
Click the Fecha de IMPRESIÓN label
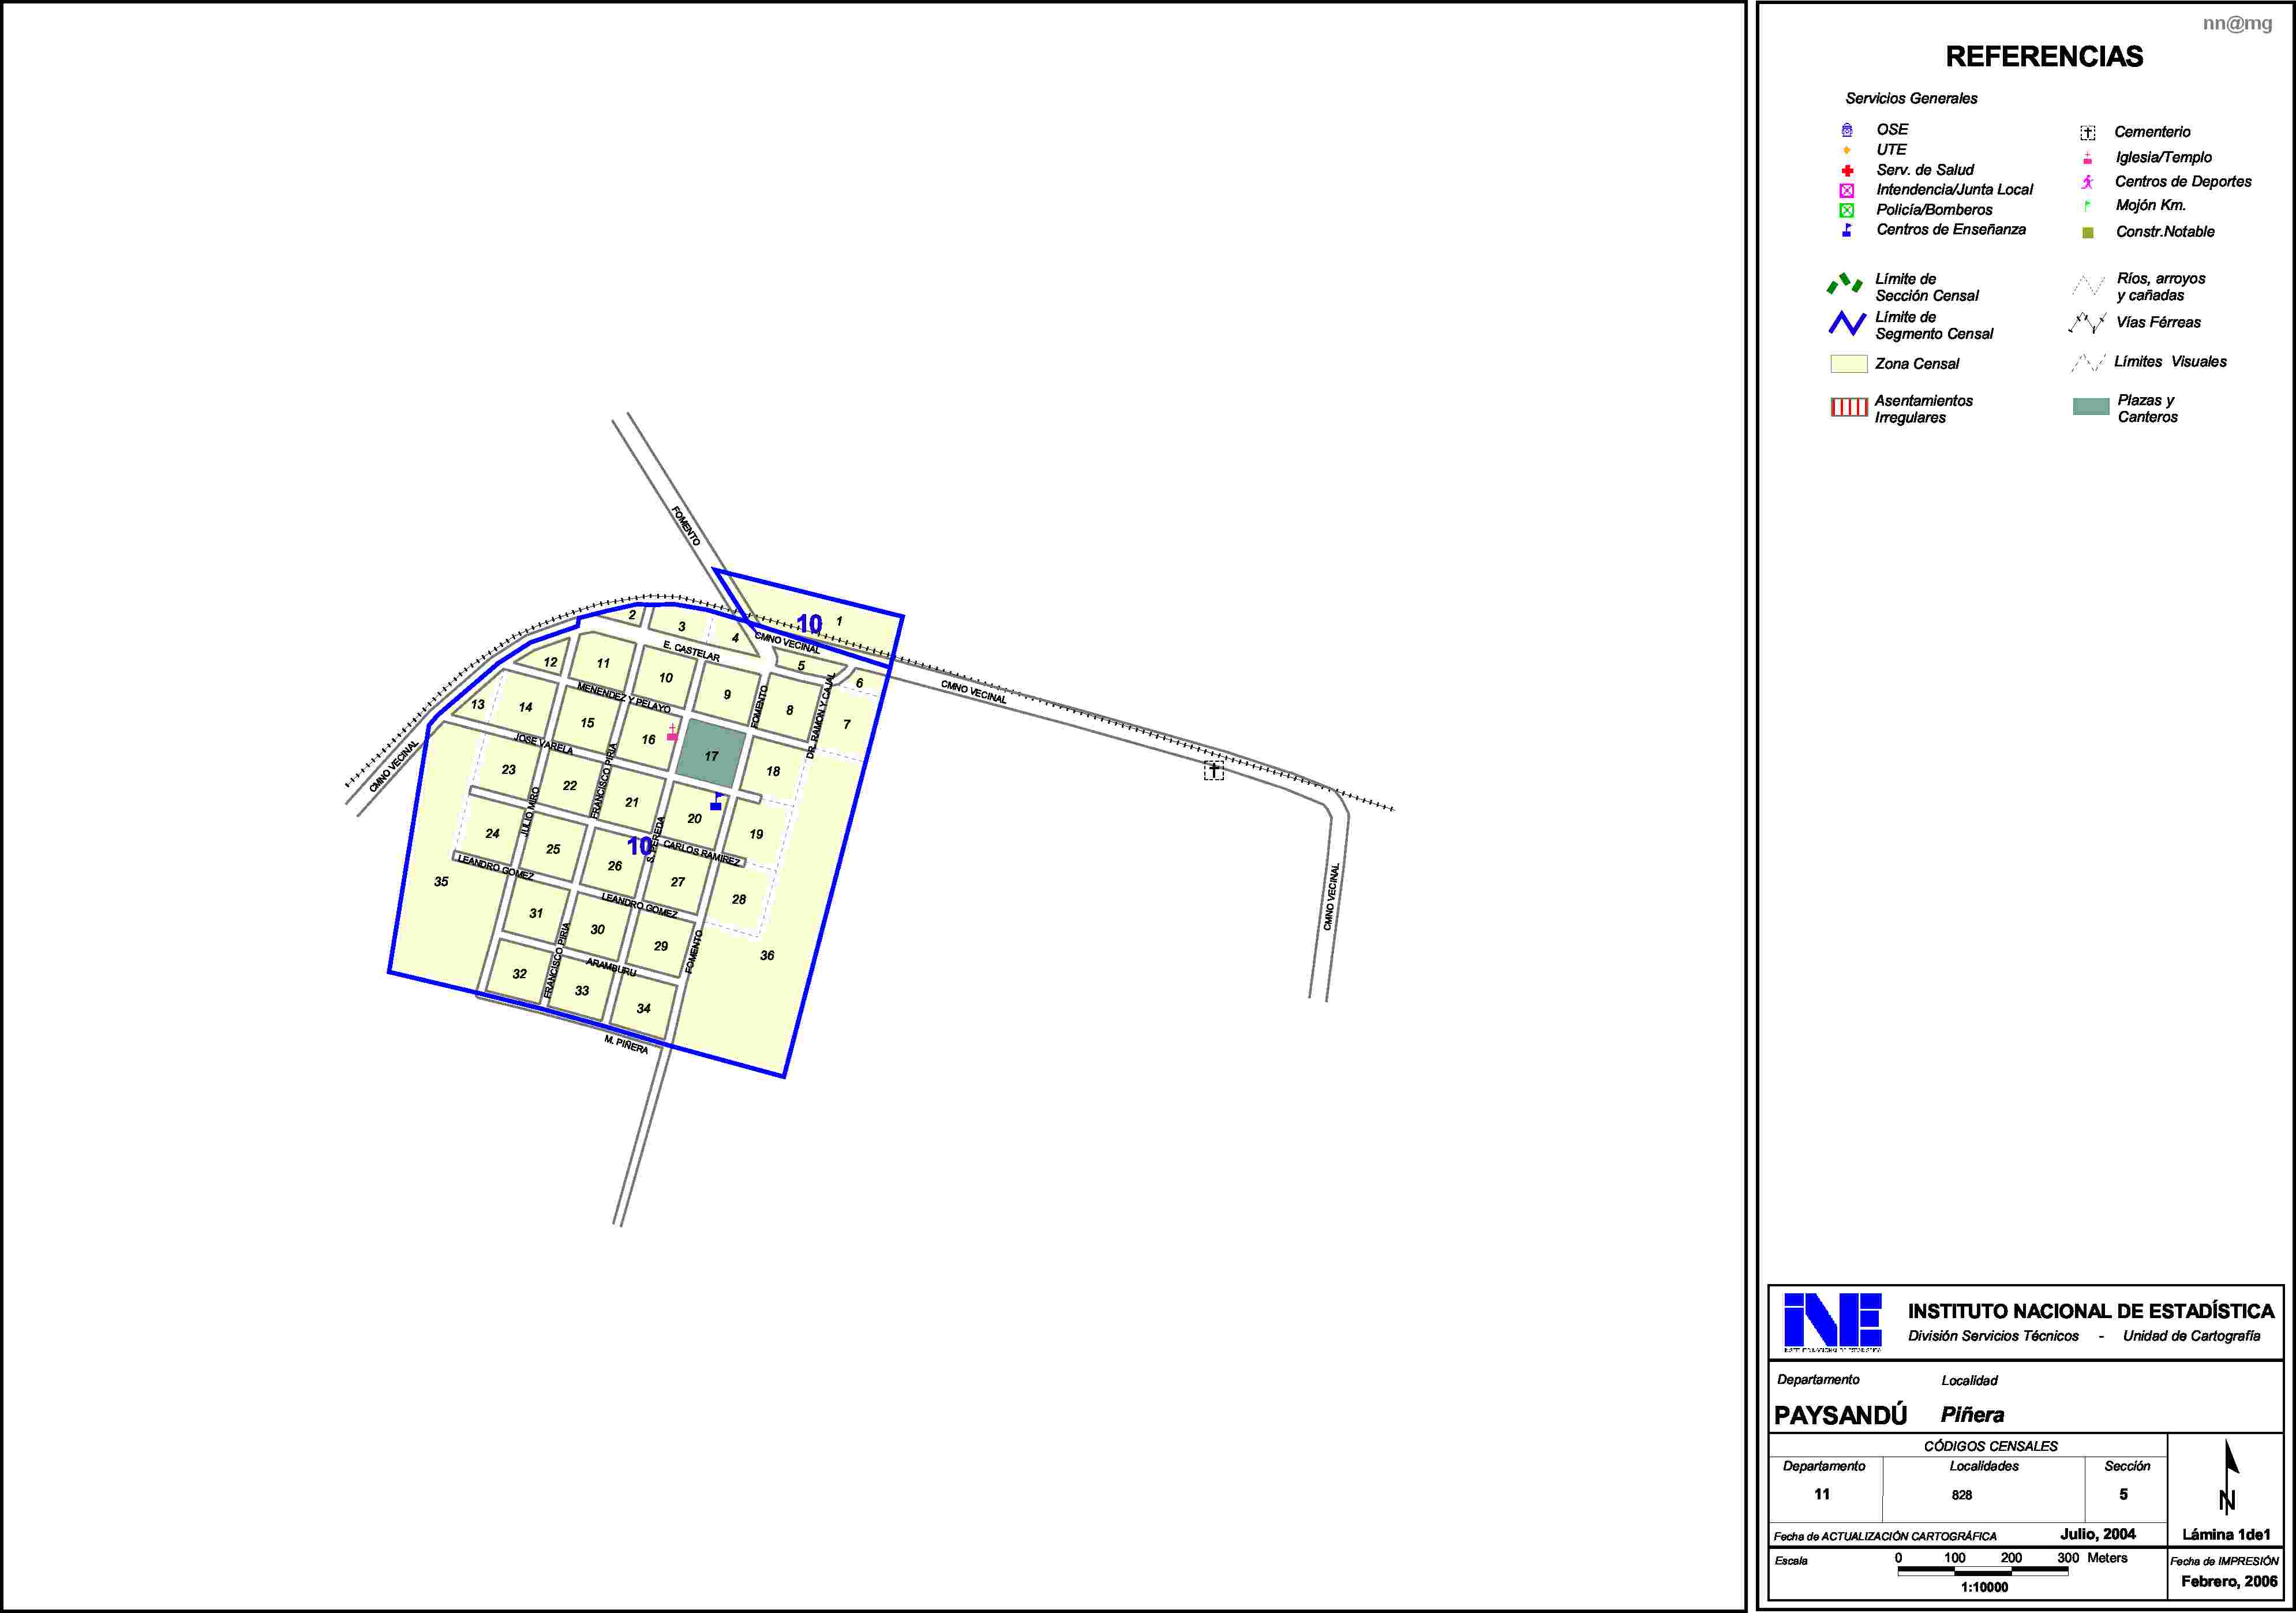[x=2224, y=1561]
